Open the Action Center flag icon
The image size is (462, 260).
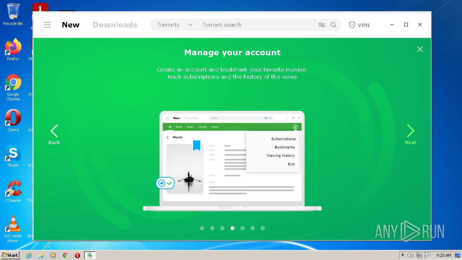[428, 255]
